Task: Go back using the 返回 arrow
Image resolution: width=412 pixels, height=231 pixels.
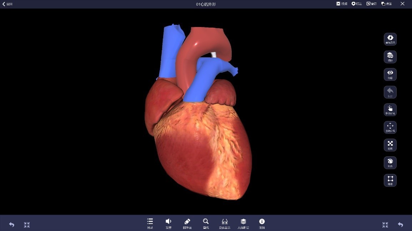Action: (x=7, y=4)
